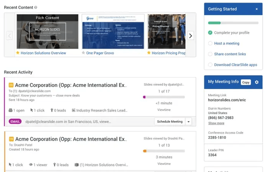Open the Horizon Slides Rich Content thumbnail
Image resolution: width=268 pixels, height=172 pixels.
tap(47, 31)
